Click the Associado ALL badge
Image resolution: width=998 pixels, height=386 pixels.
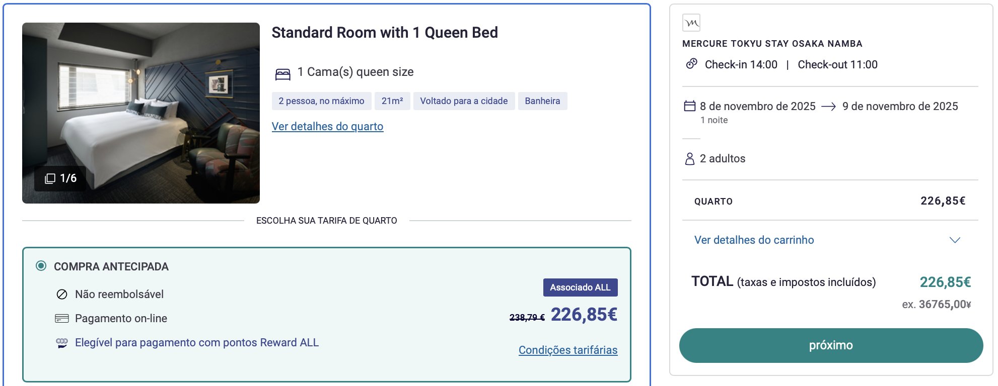(x=580, y=287)
